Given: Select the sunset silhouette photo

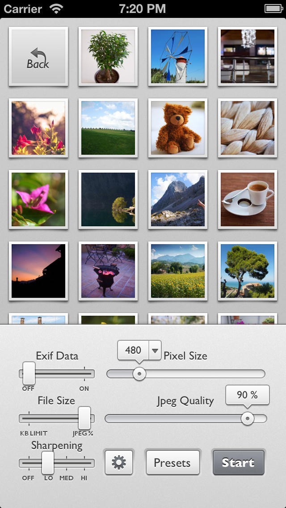Looking at the screenshot, I should (38, 271).
